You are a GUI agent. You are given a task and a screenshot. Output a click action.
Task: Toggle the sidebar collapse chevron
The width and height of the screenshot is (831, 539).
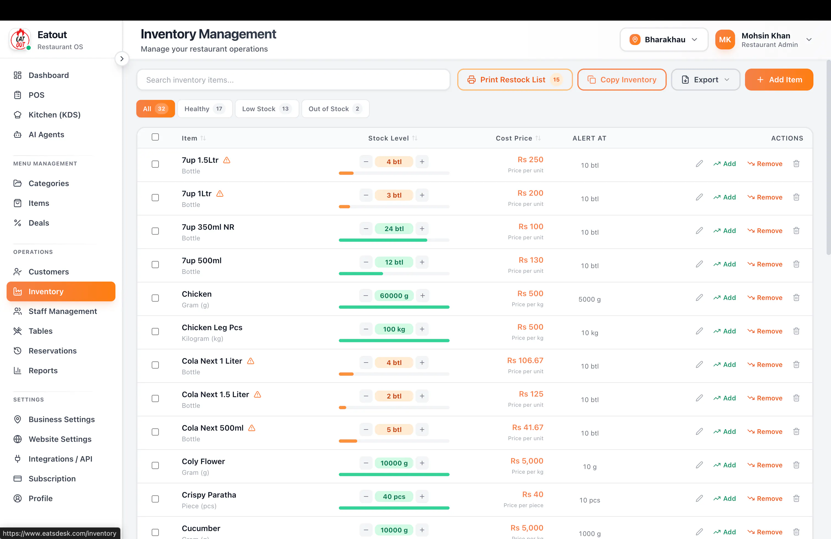pos(122,58)
